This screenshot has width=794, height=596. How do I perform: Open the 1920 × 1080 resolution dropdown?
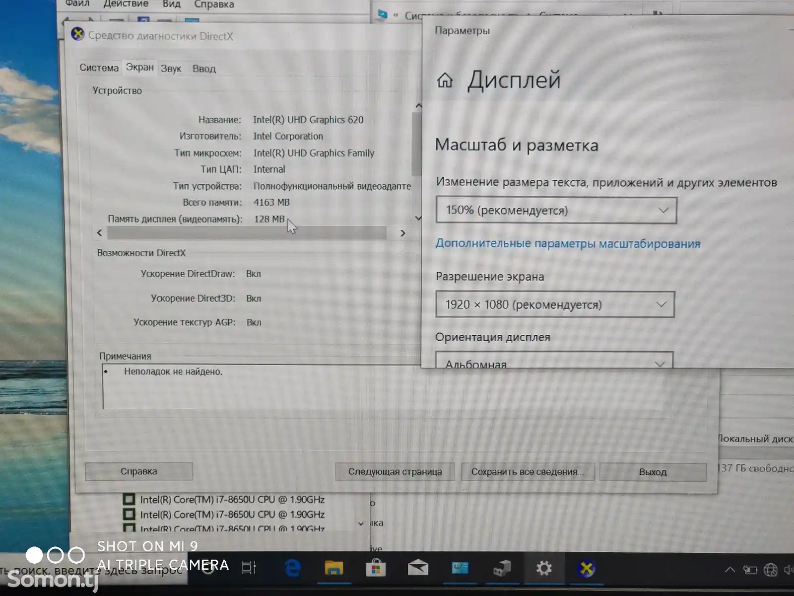(555, 304)
